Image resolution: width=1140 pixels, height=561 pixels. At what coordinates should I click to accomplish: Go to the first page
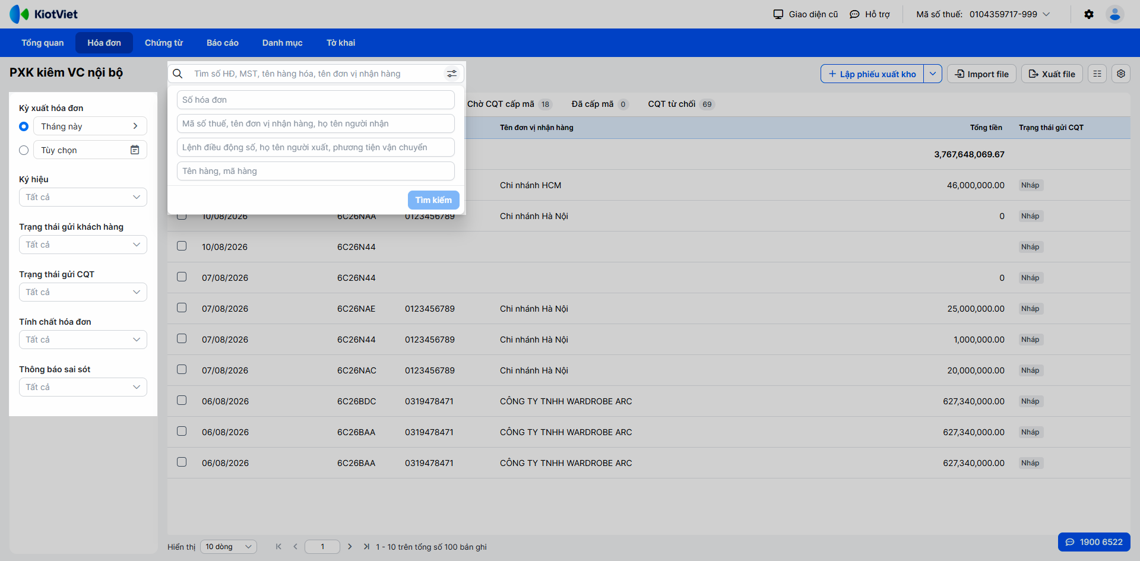tap(278, 547)
